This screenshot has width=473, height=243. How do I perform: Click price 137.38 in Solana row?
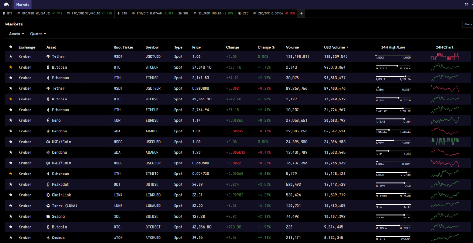pos(199,217)
